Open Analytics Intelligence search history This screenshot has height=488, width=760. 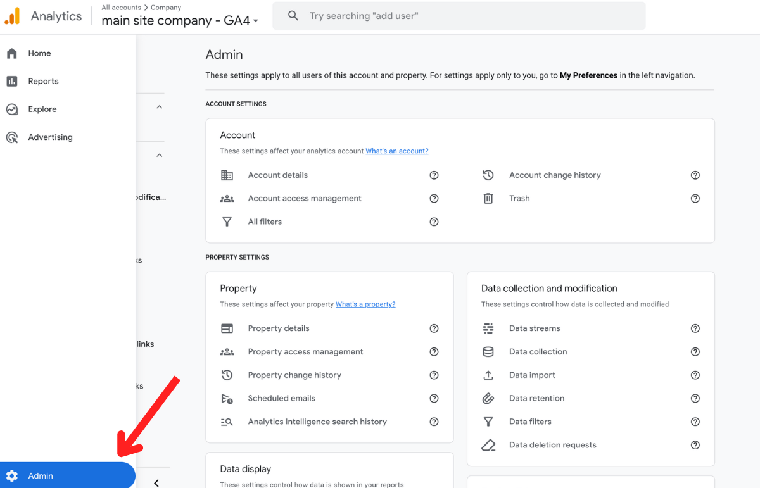(317, 422)
